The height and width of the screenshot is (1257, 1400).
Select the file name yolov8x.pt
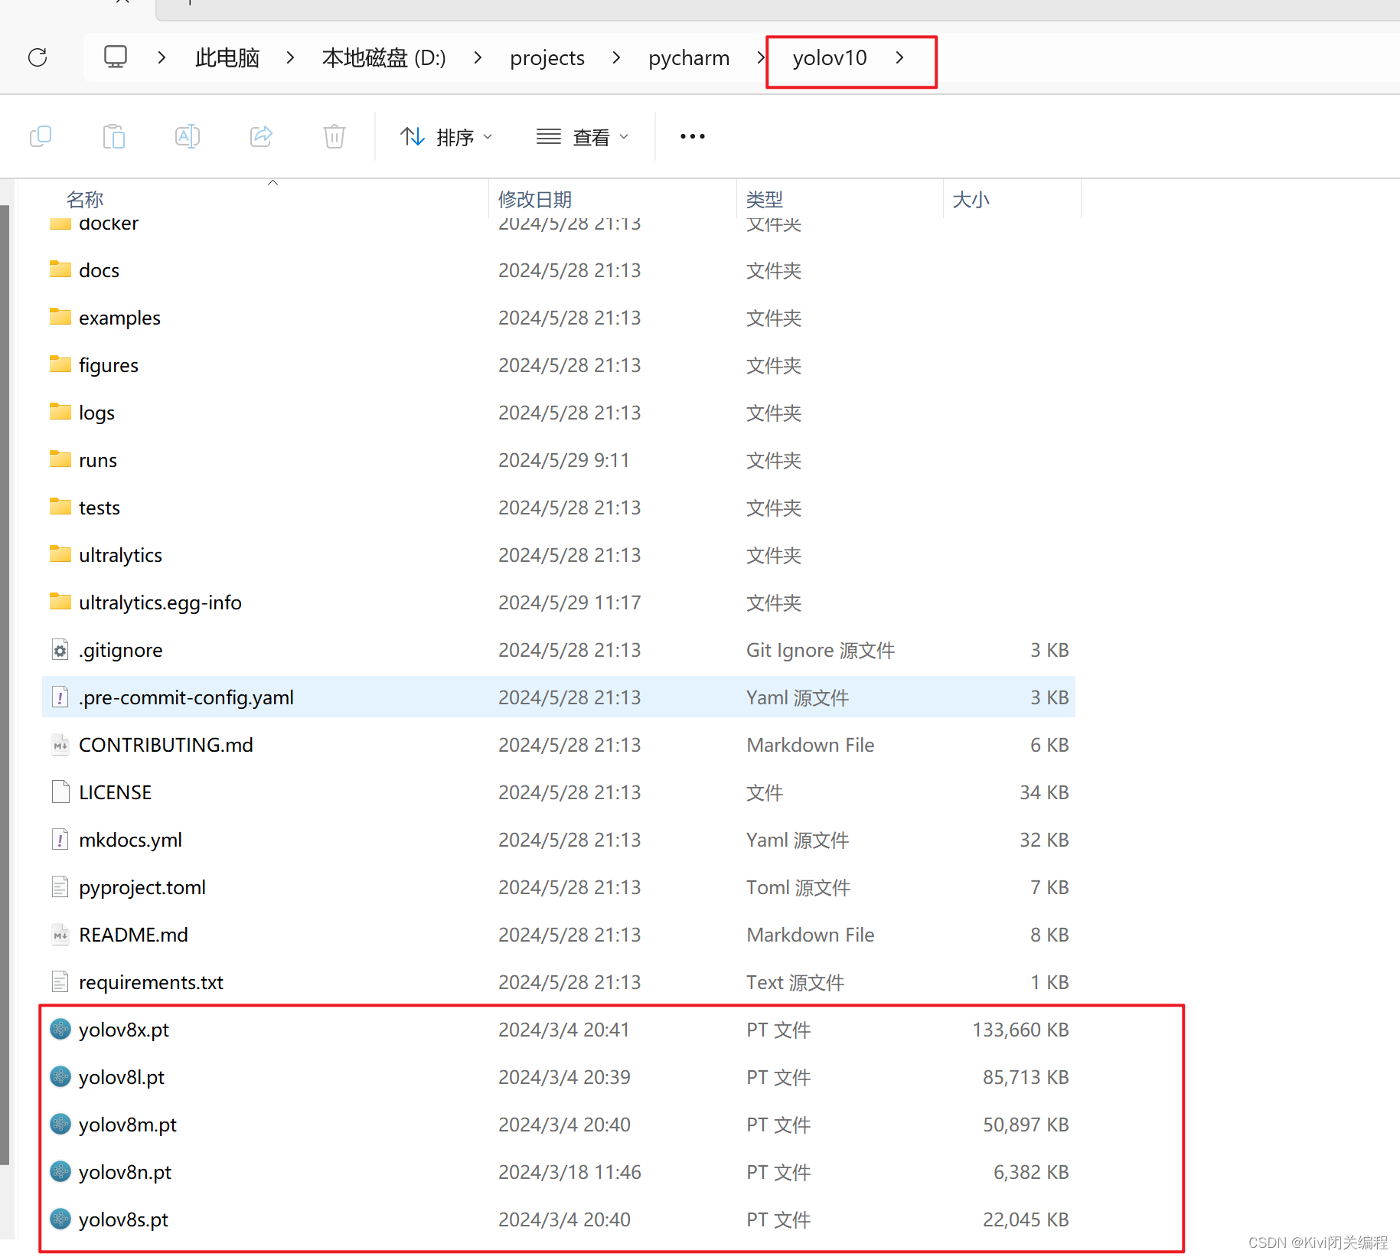pos(124,1030)
